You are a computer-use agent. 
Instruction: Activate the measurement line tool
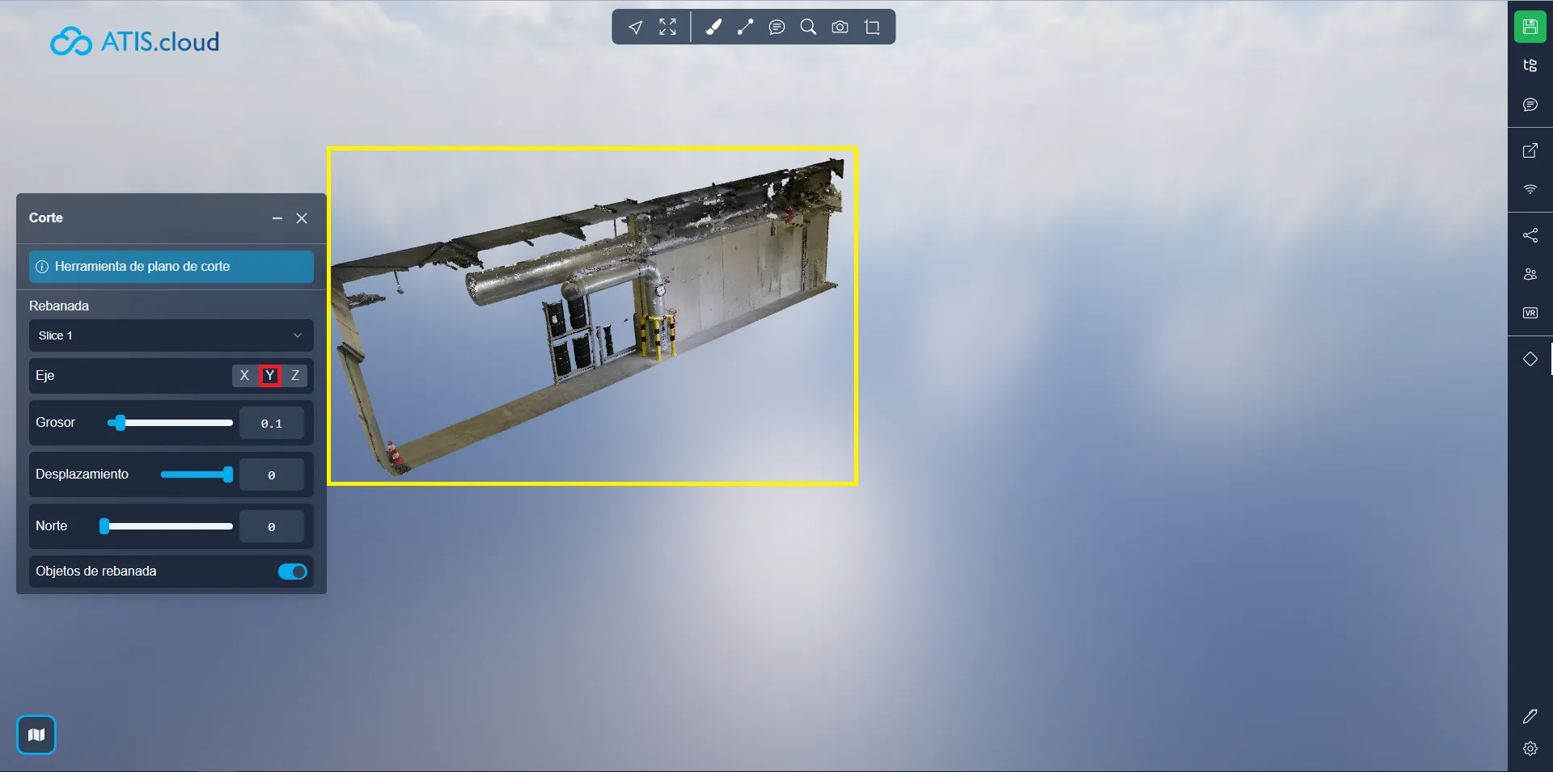pos(745,27)
